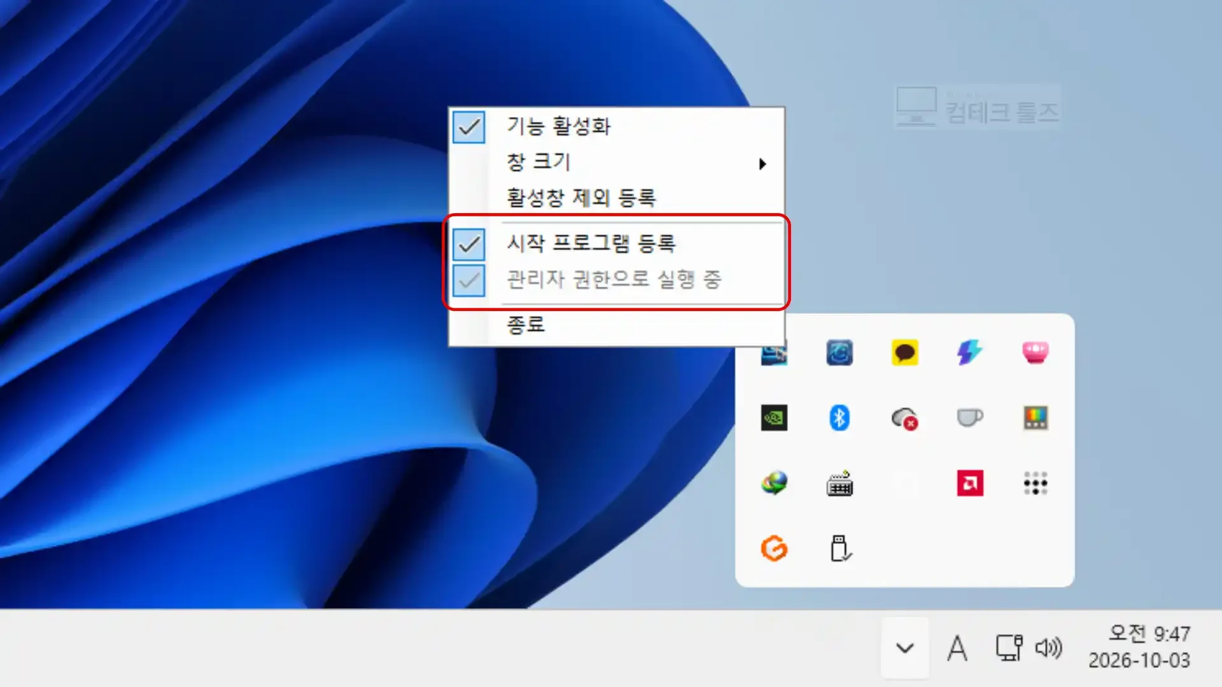Open the network status icon in taskbar
This screenshot has height=687, width=1222.
(x=1009, y=648)
